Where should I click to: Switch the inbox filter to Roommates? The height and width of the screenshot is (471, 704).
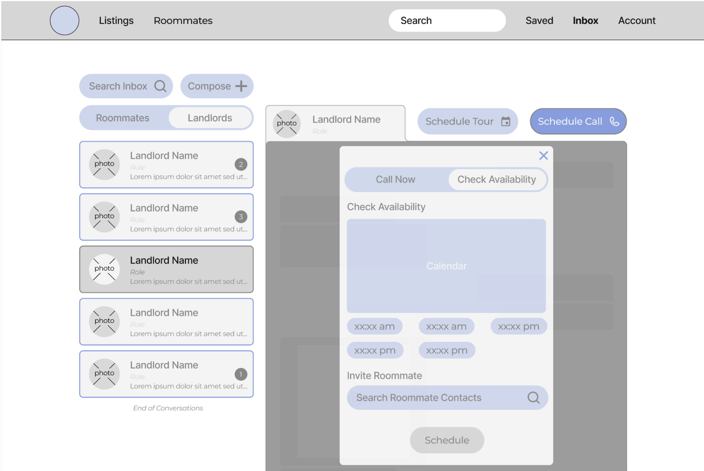[x=122, y=118]
